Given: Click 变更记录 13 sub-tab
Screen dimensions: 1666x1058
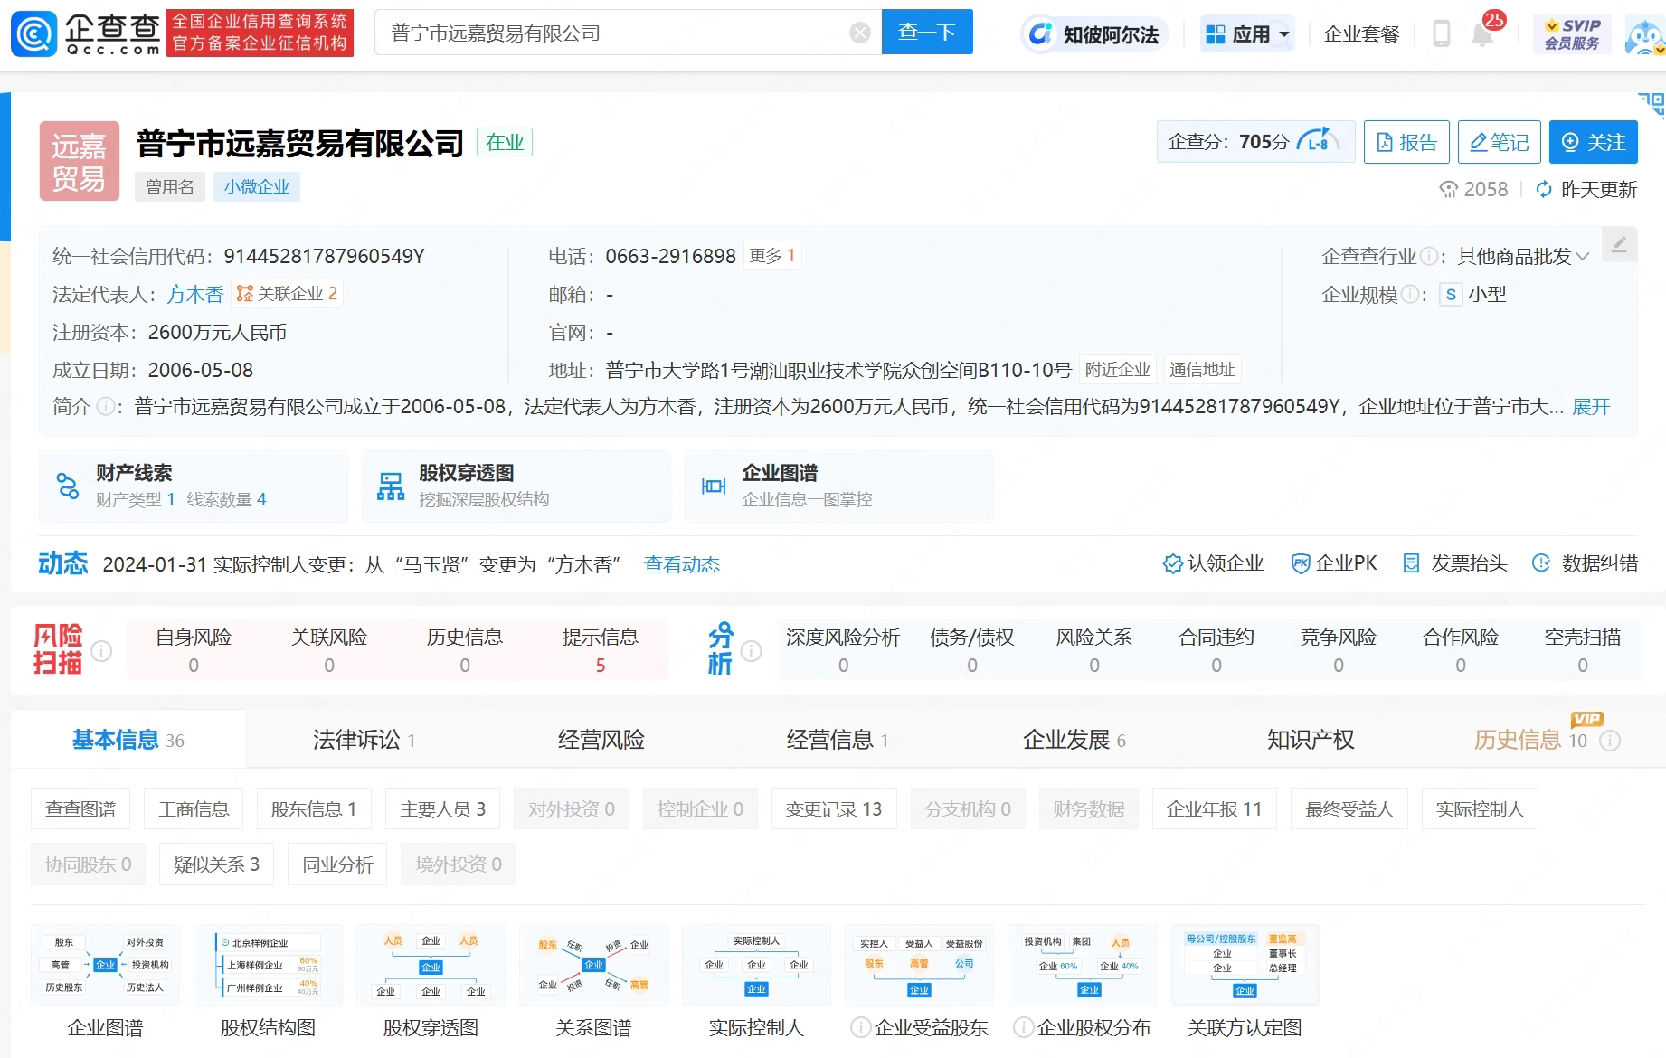Looking at the screenshot, I should (834, 809).
